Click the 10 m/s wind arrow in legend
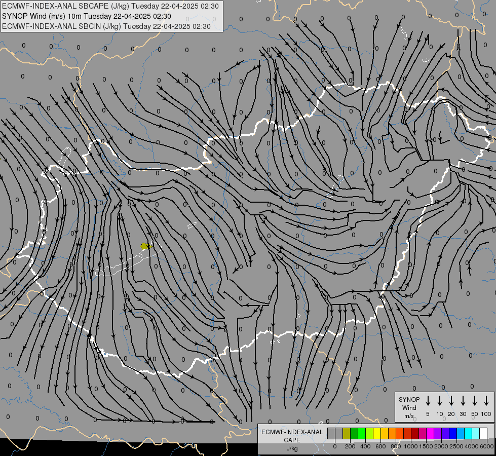The width and height of the screenshot is (496, 456). (440, 401)
